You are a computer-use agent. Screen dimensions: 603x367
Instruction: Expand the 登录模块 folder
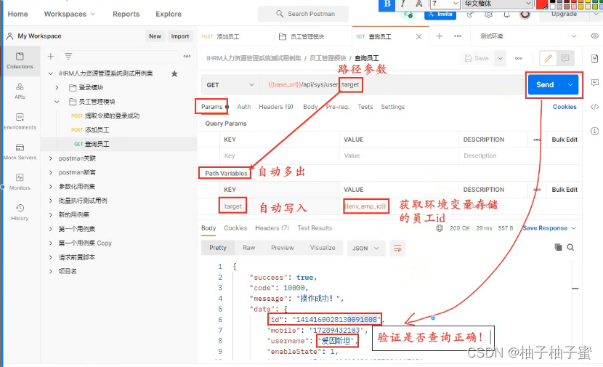point(57,88)
